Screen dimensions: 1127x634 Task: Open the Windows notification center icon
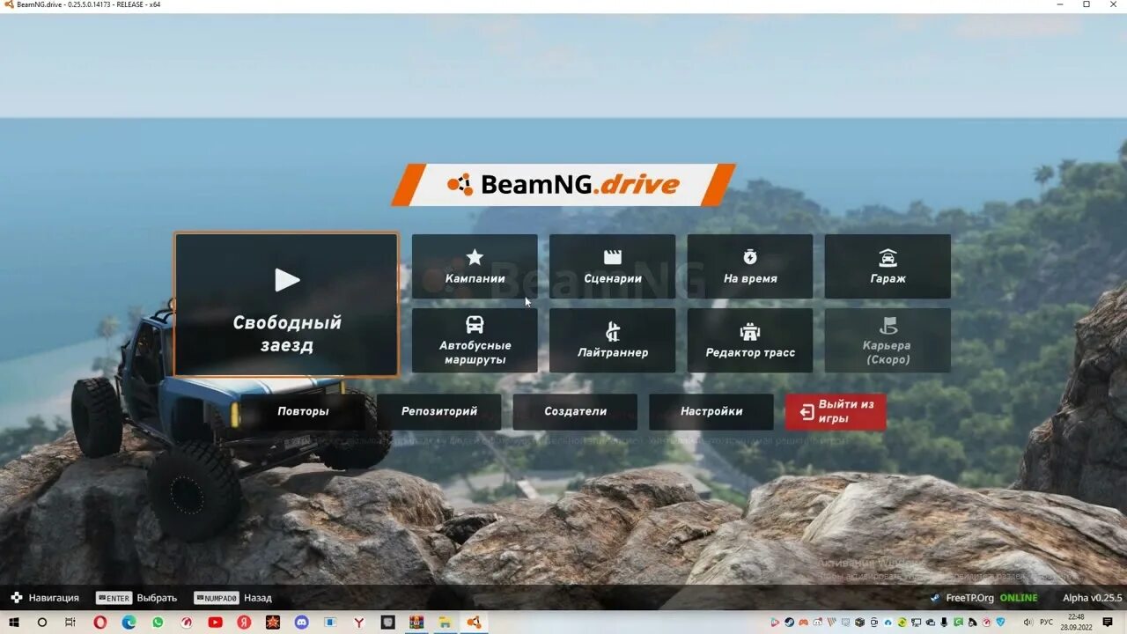1108,622
